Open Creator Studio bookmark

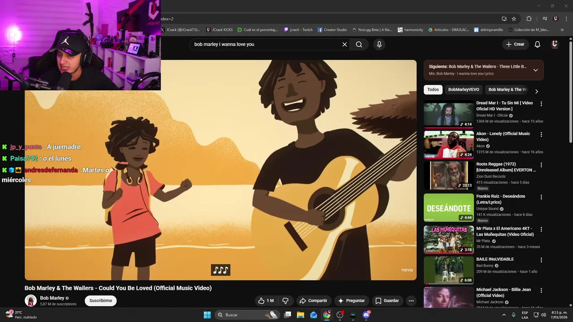pos(332,30)
